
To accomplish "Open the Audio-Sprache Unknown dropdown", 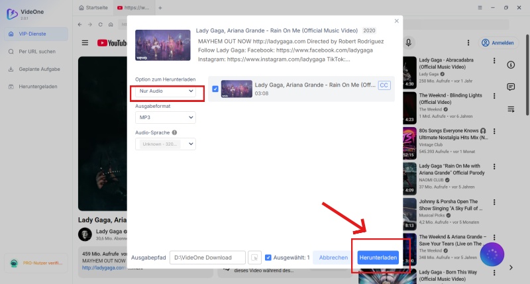I will 166,144.
